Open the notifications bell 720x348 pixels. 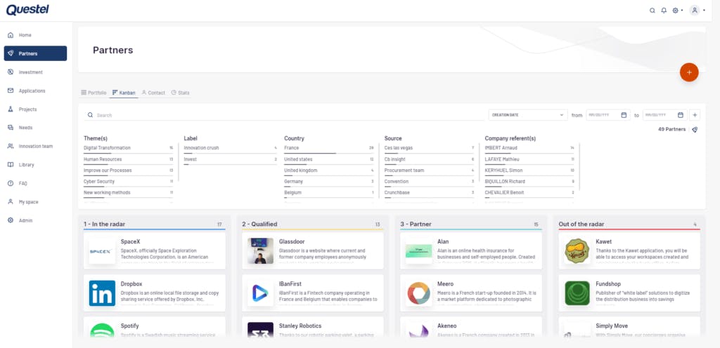(x=664, y=11)
